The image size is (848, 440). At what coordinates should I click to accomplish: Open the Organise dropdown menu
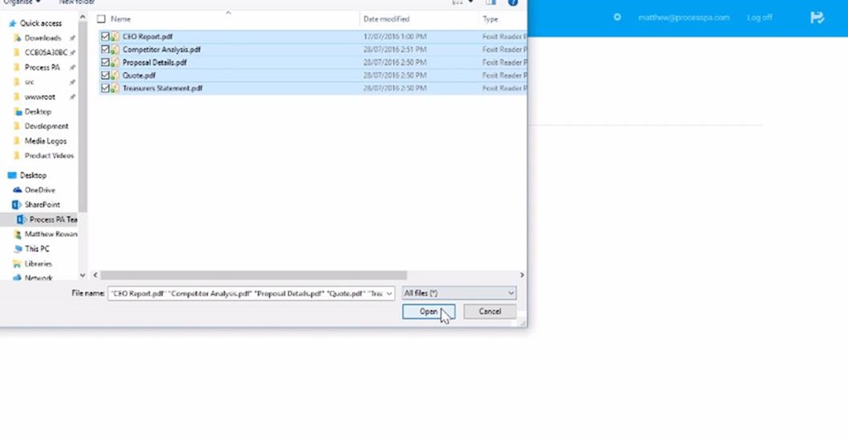point(22,2)
